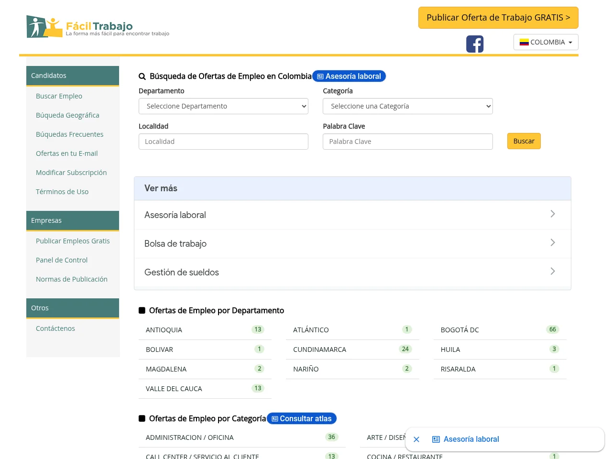Close the Asesoría laboral popup
Screen dimensions: 612x459
click(416, 439)
